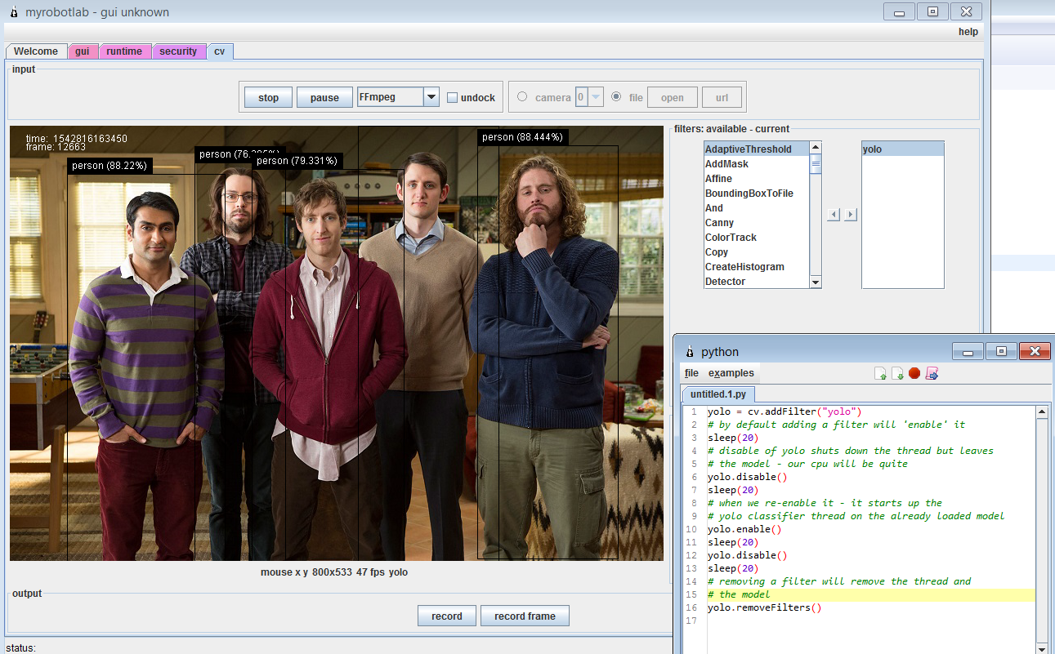Minimize the python window
The image size is (1055, 654).
(x=968, y=351)
